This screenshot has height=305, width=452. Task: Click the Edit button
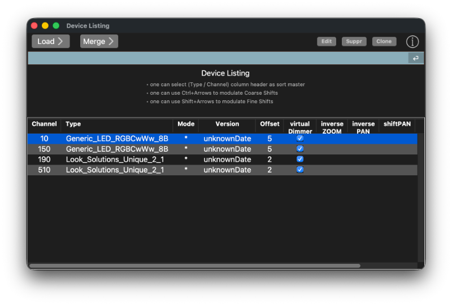click(x=327, y=42)
